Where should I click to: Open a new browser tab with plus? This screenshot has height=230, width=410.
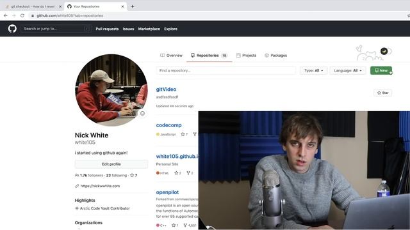tap(133, 6)
